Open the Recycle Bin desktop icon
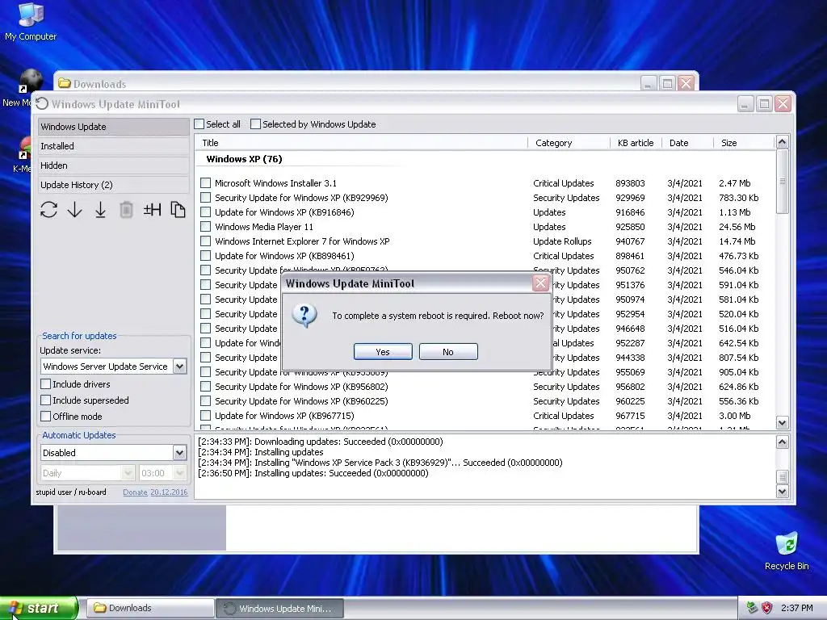This screenshot has height=620, width=827. (787, 551)
